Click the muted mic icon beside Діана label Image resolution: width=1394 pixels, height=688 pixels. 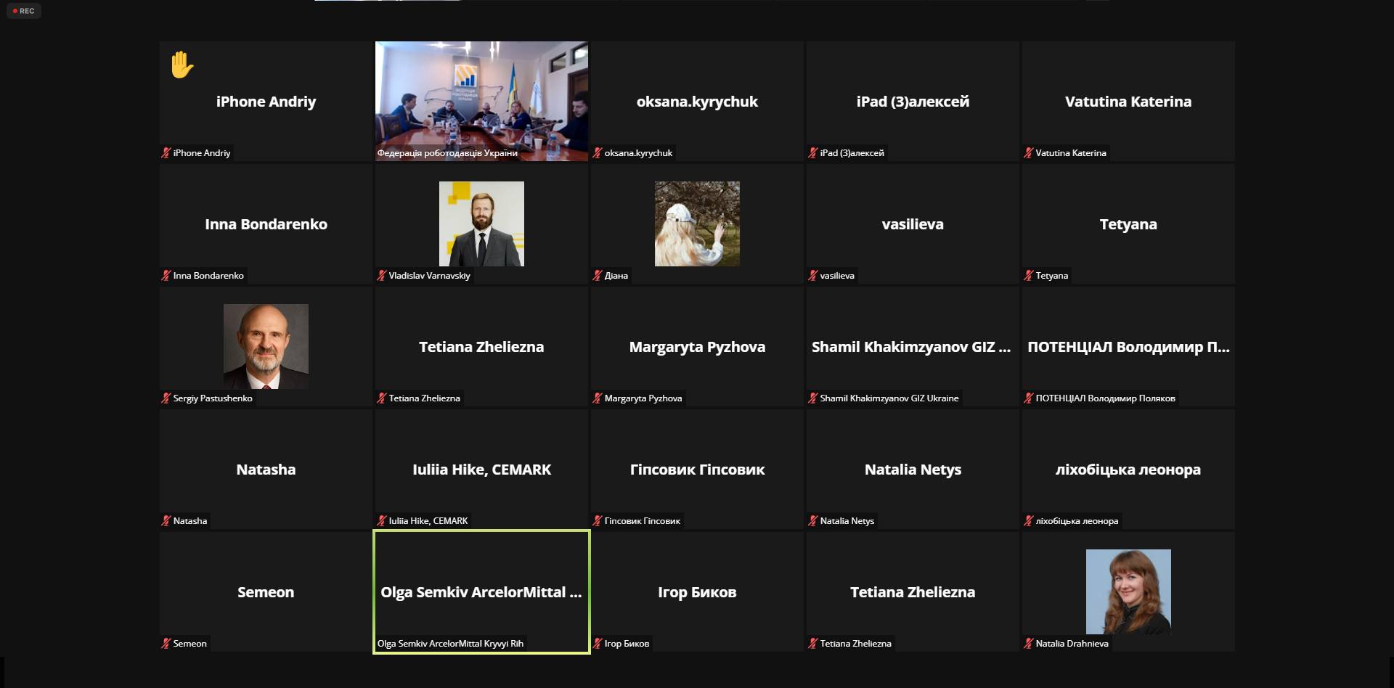tap(598, 276)
